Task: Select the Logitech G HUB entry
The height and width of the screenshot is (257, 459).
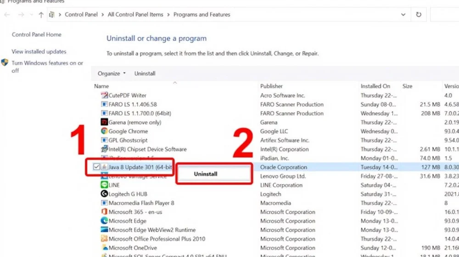Action: (x=128, y=194)
